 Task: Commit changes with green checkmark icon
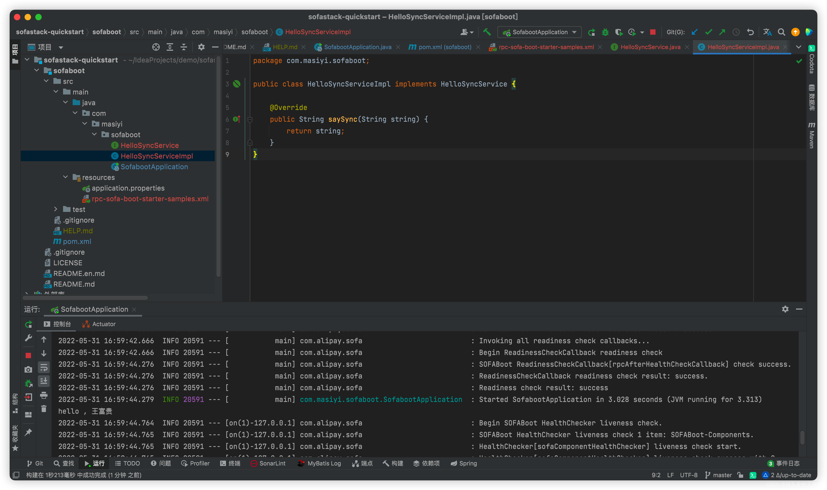[708, 32]
